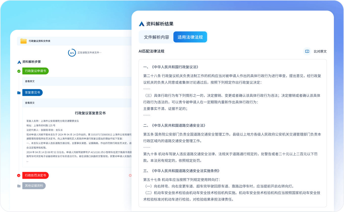Click the green check icon beside 行政复议申请书
Image resolution: width=344 pixels, height=212 pixels.
[x=19, y=71]
